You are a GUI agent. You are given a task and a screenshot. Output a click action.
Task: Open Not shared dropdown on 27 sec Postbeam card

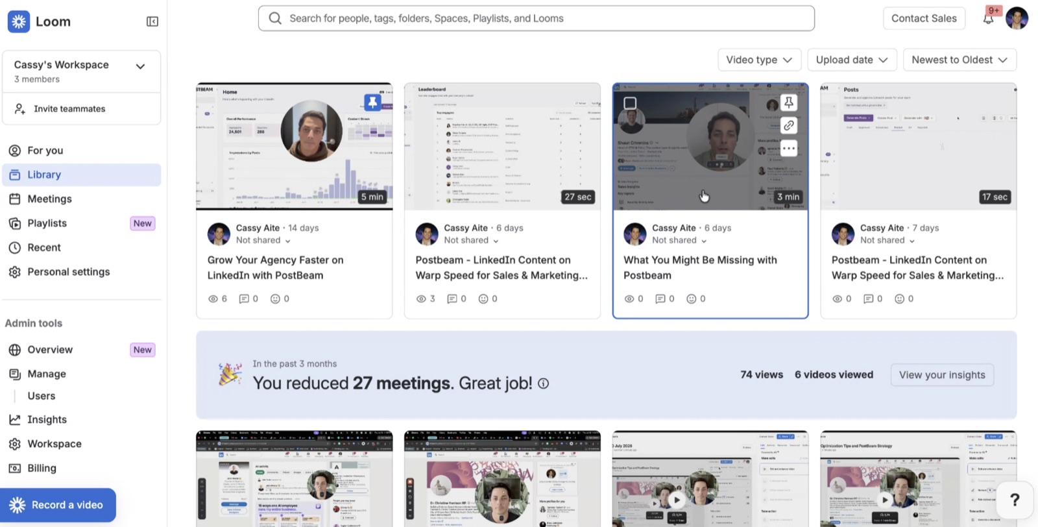tap(471, 240)
